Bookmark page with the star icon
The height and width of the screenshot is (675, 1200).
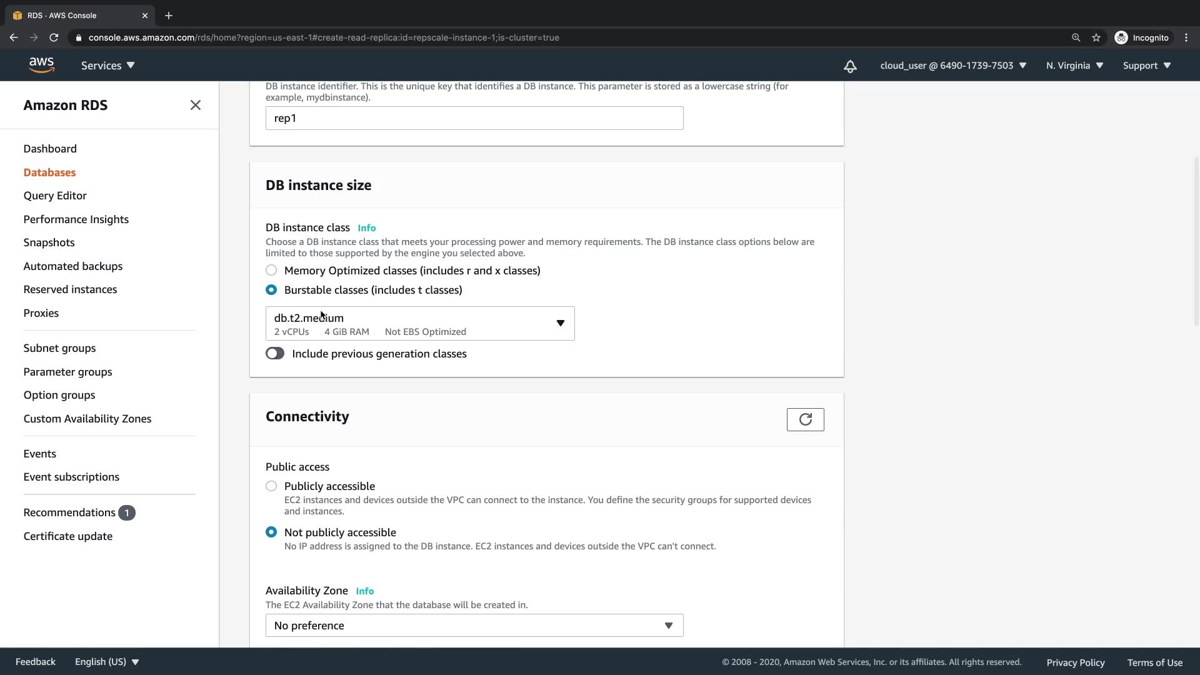pos(1096,37)
